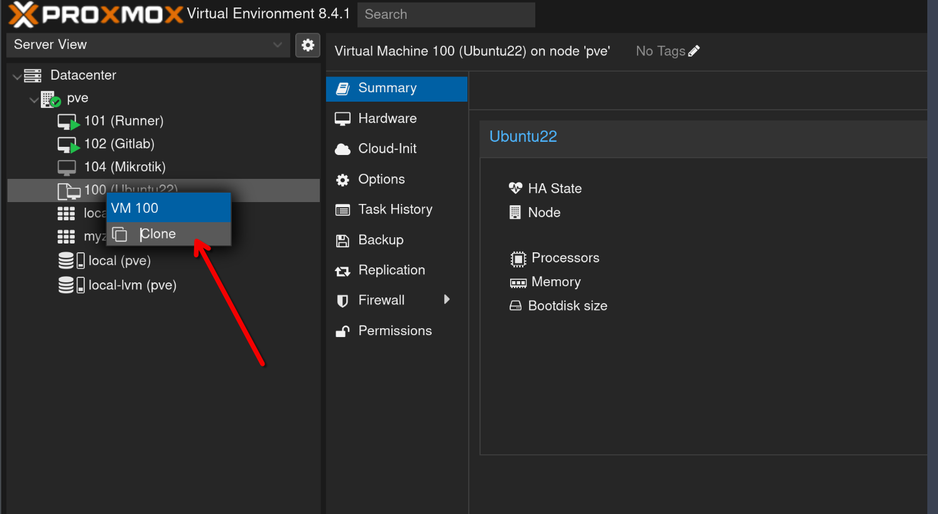Image resolution: width=938 pixels, height=514 pixels.
Task: Select Clone from the VM 100 context menu
Action: tap(168, 234)
